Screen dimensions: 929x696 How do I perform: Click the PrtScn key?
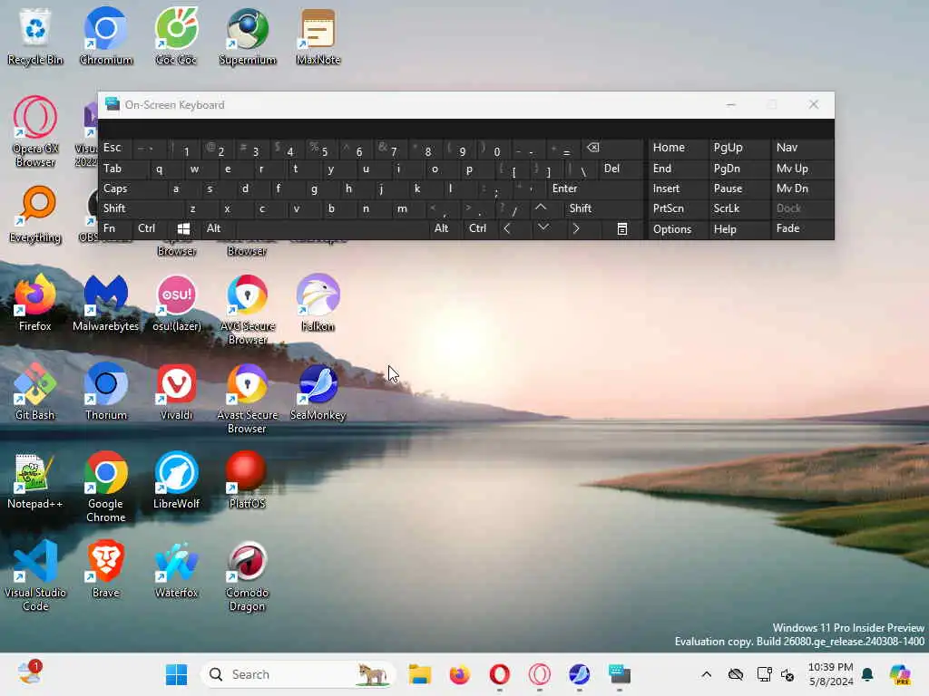click(x=678, y=208)
